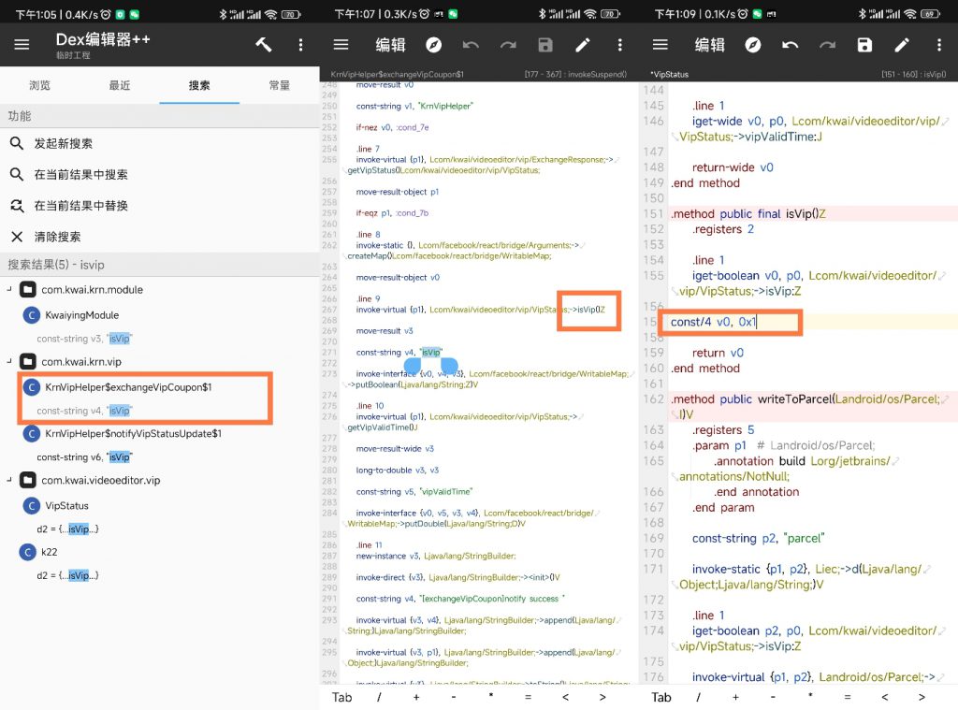
Task: Open the overflow menu in the KrnVipHelper editor
Action: point(619,45)
